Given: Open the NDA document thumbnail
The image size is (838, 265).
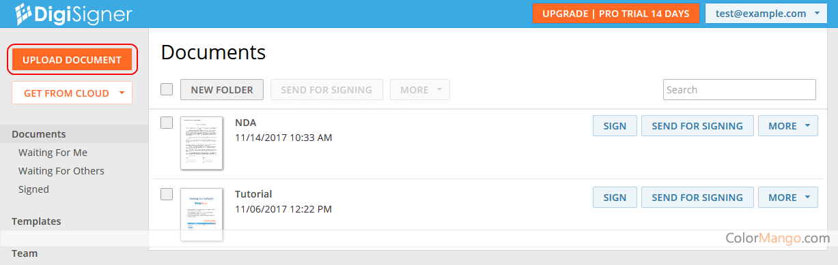Looking at the screenshot, I should tap(202, 143).
